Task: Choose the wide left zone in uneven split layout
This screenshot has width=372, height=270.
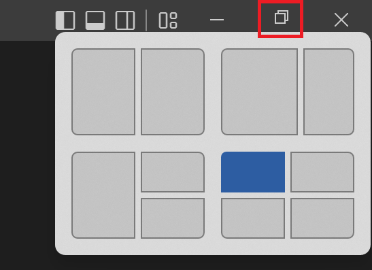Action: coord(259,92)
